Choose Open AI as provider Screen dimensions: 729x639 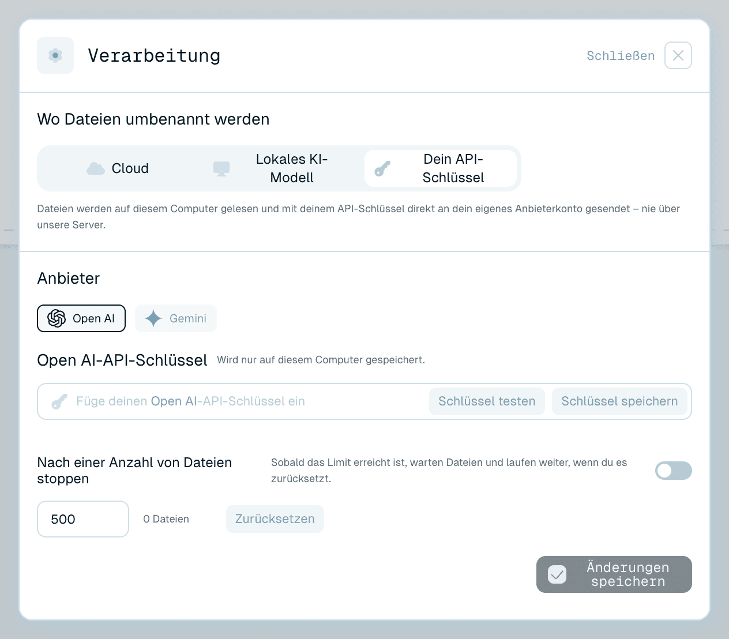coord(81,318)
